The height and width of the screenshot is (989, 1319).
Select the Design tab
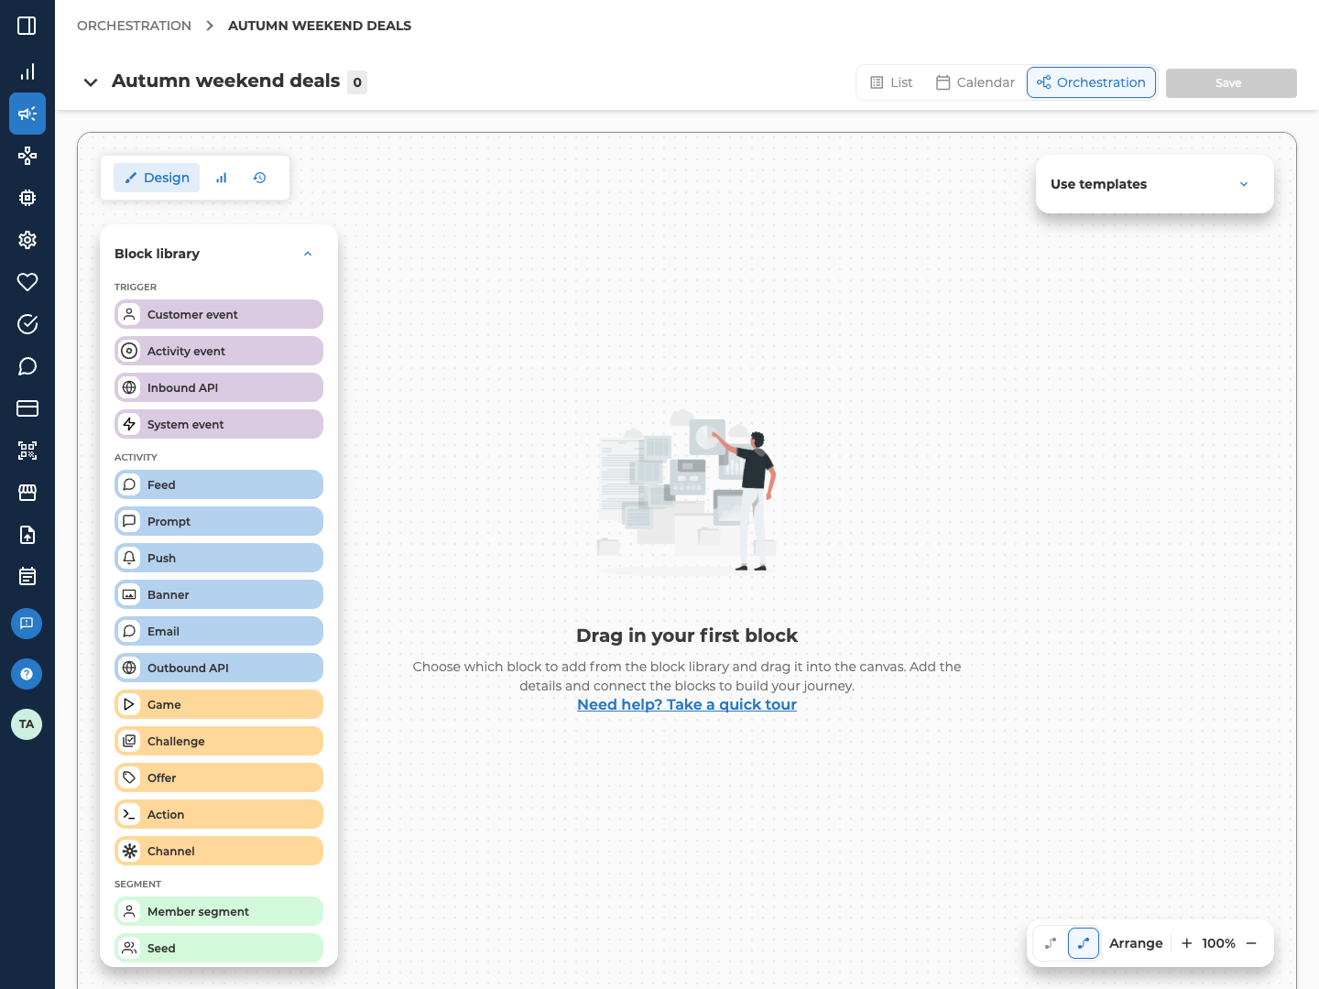click(x=157, y=178)
